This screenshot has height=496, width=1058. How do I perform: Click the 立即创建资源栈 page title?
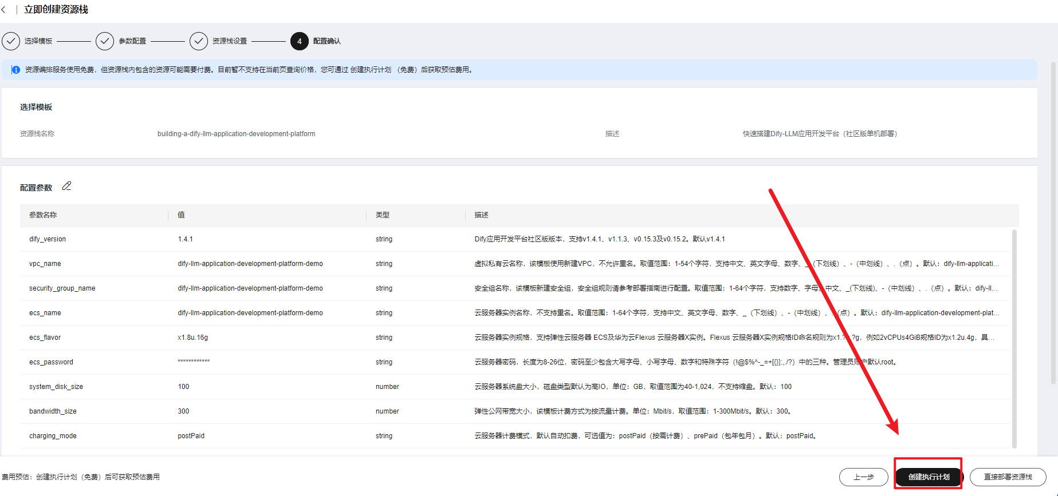[x=56, y=10]
